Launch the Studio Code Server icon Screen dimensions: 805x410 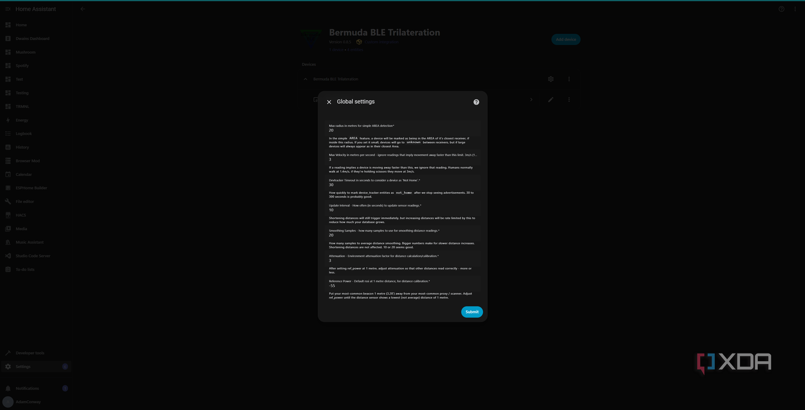click(8, 256)
